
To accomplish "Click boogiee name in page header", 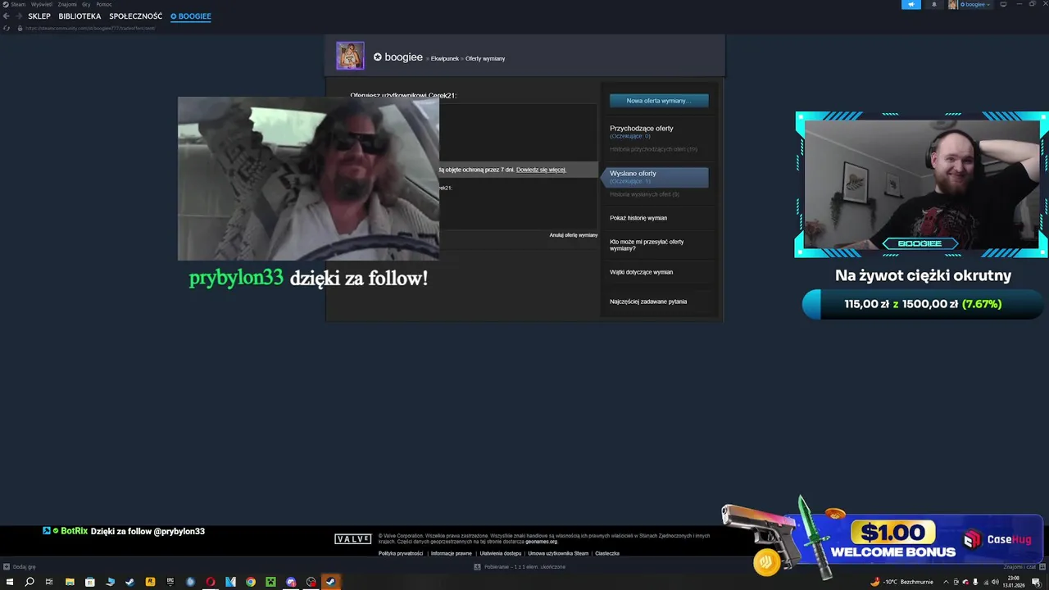I will tap(403, 57).
